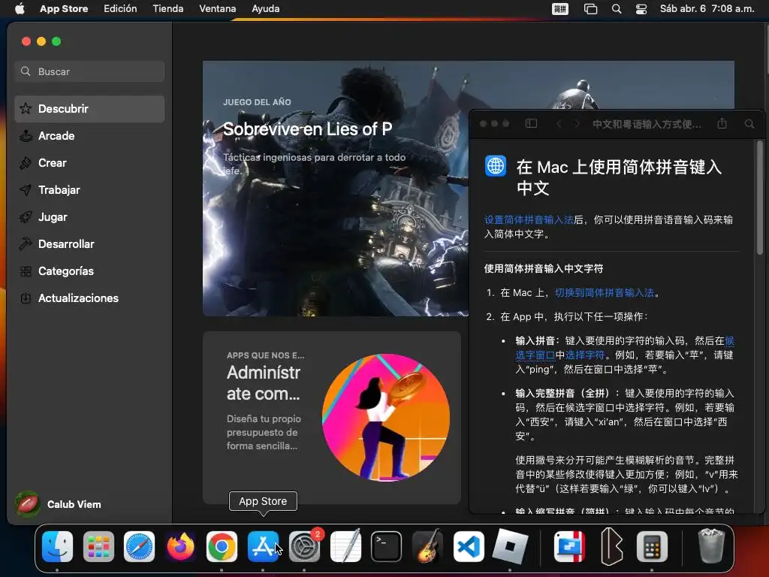Open the stylized B app in Dock

pos(611,546)
